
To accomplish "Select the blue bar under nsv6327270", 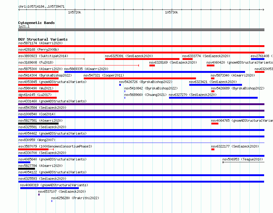I will pyautogui.click(x=213, y=98).
